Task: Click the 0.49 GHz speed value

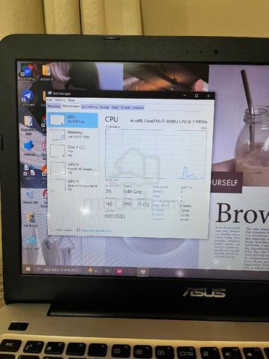Action: coord(132,191)
